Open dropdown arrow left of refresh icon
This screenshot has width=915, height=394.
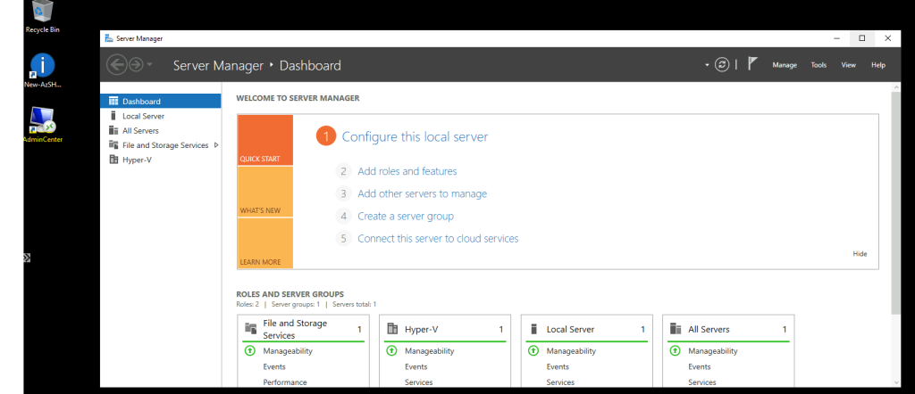(x=708, y=65)
